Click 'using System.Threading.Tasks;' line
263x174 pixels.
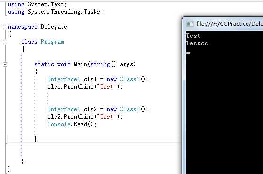[x=56, y=12]
